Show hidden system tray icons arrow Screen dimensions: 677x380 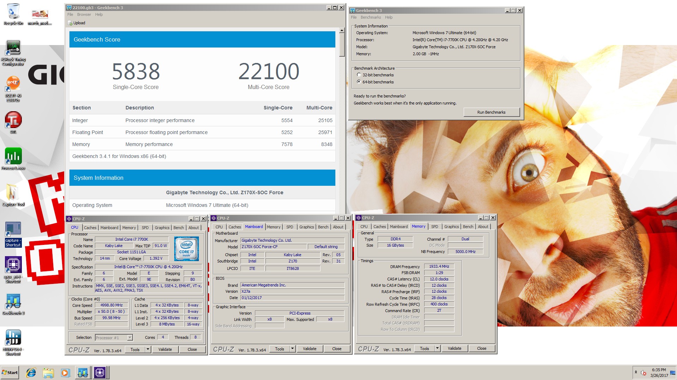(636, 372)
